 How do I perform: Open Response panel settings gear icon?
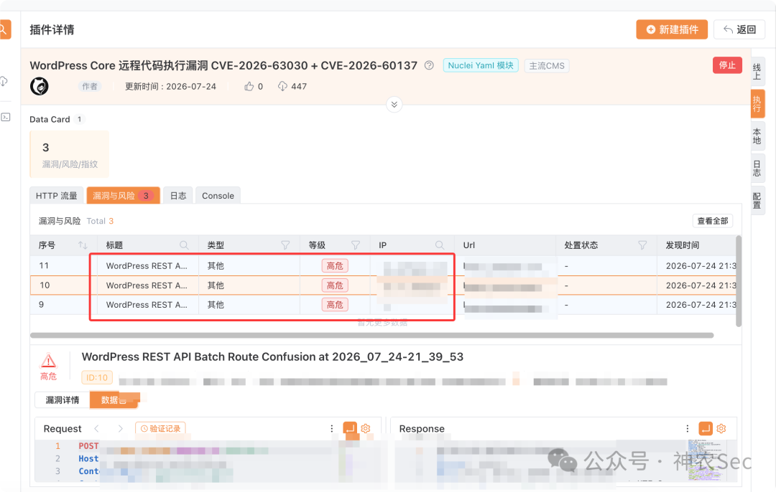721,428
